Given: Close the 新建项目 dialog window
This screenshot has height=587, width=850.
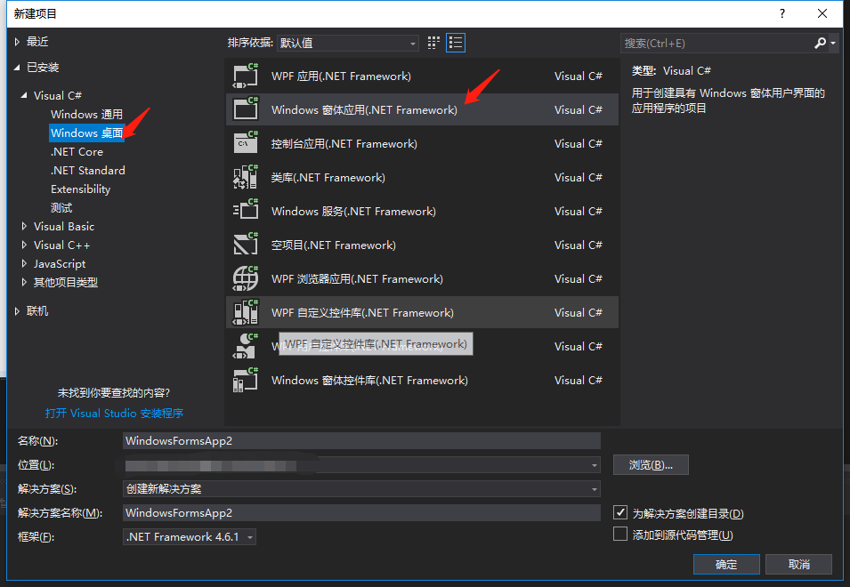Looking at the screenshot, I should coord(822,13).
